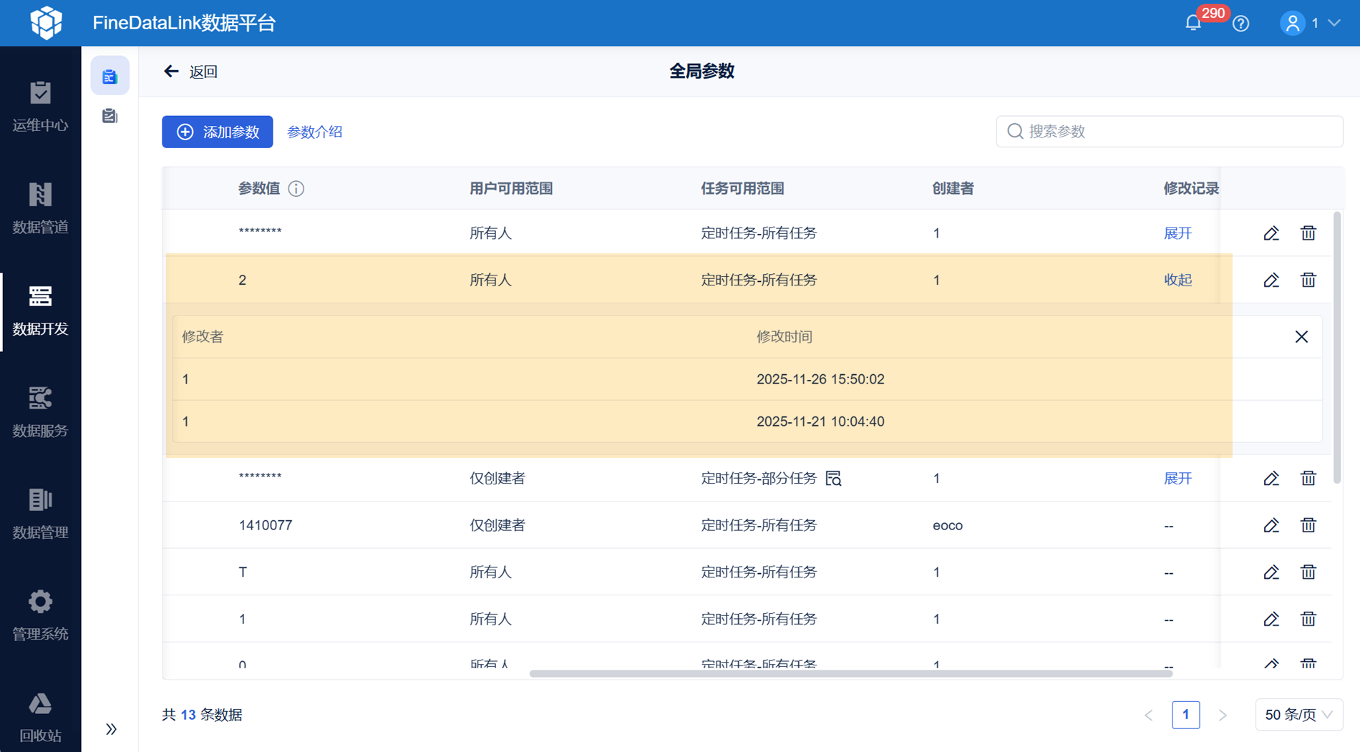This screenshot has height=752, width=1360.
Task: Delete the 1410077 parameter row
Action: click(x=1308, y=525)
